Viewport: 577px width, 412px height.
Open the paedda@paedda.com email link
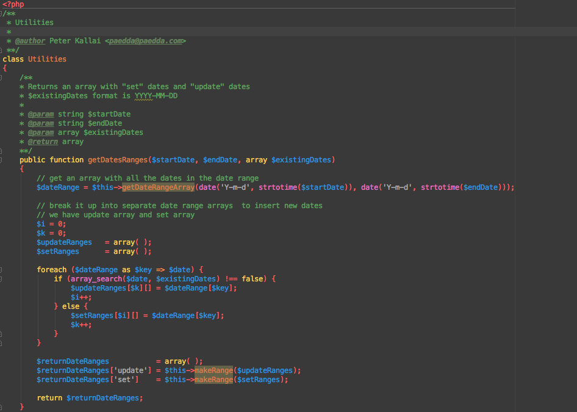point(145,41)
